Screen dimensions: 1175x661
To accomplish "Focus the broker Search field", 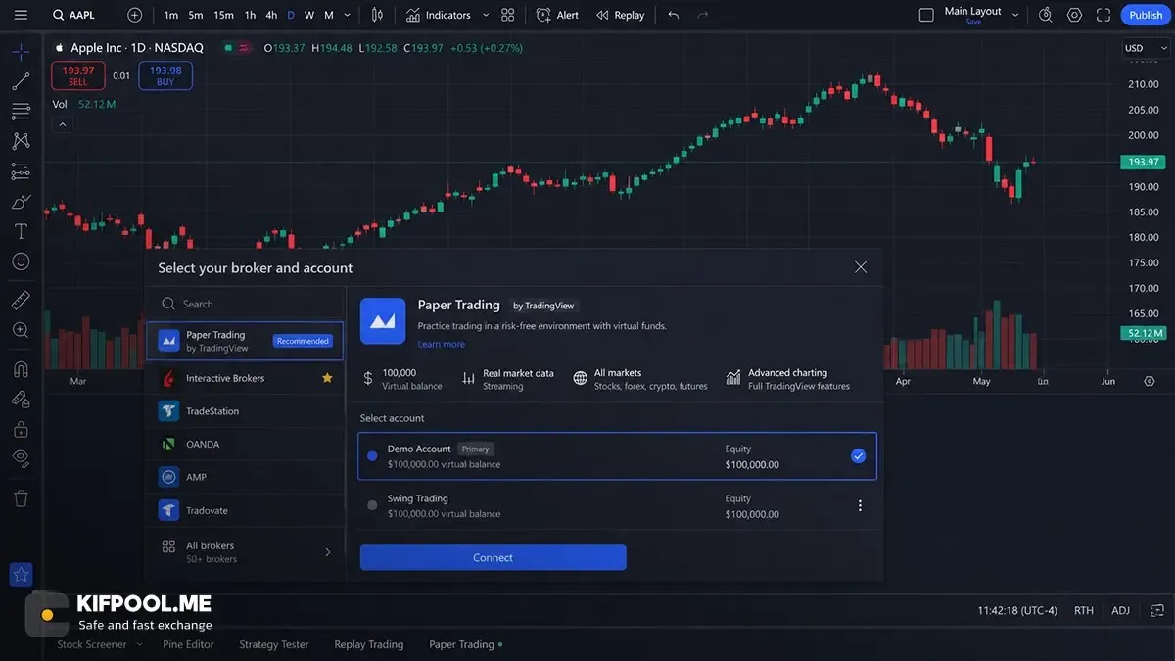I will tap(245, 304).
